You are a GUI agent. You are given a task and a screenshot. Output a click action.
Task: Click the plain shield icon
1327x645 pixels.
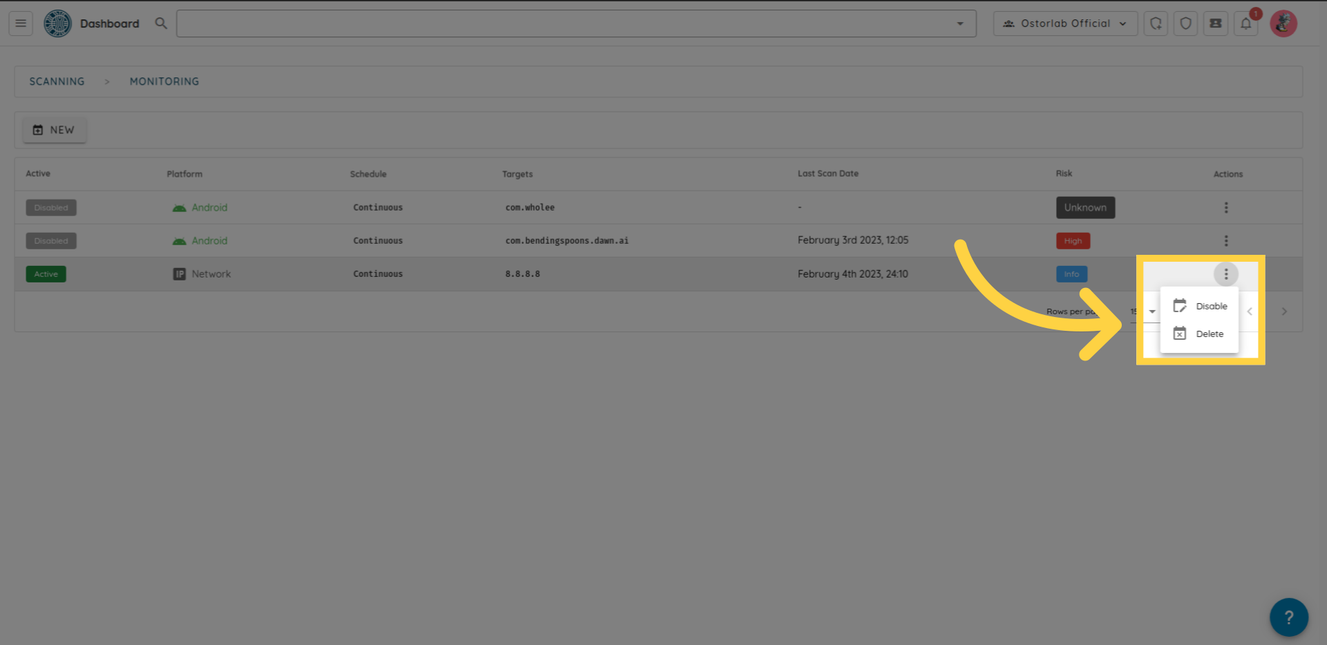(1185, 23)
